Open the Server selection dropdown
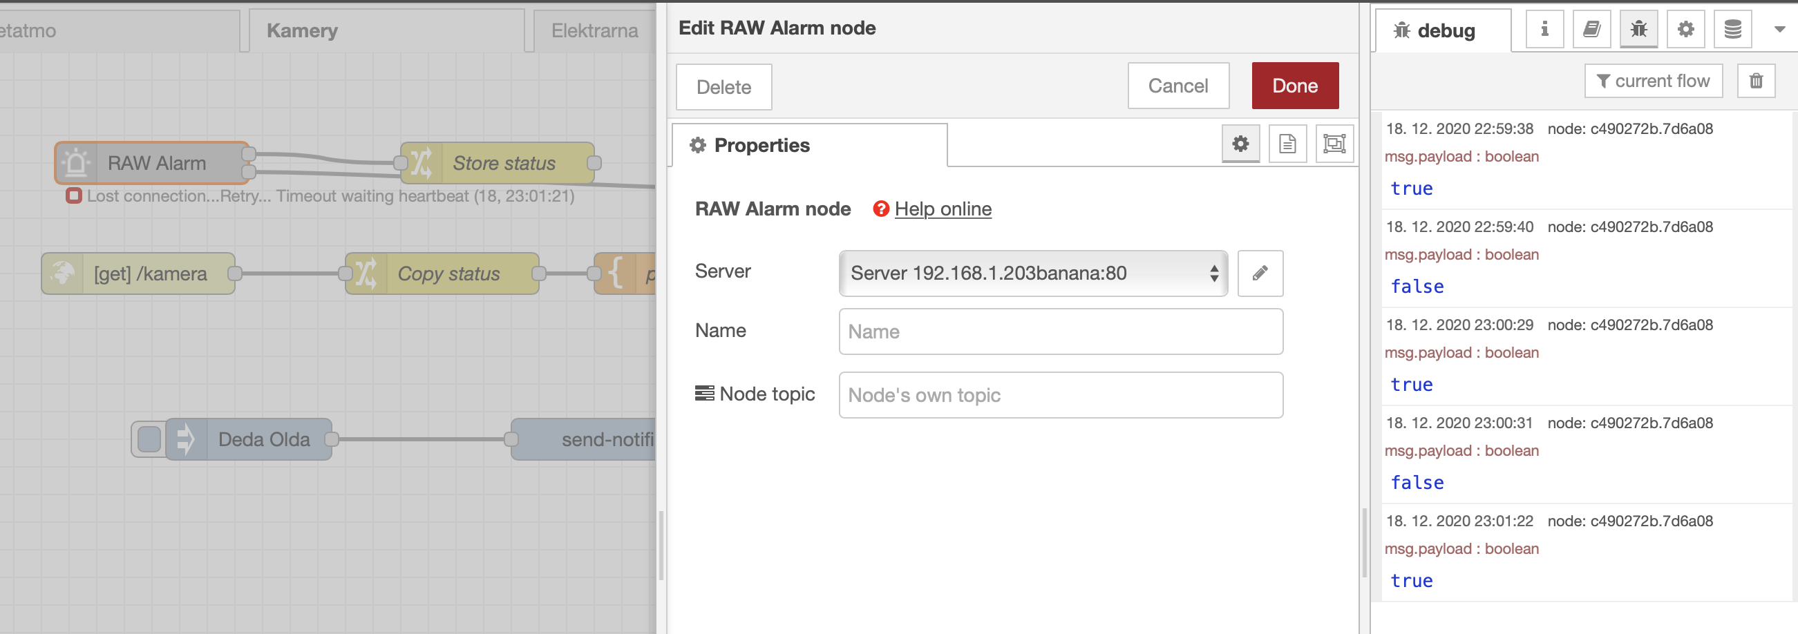This screenshot has width=1798, height=634. (x=1033, y=273)
